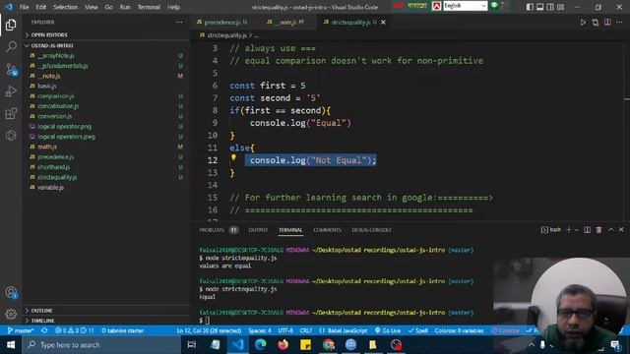Open changes icon in editor toolbar
This screenshot has height=354, width=630.
[x=595, y=23]
